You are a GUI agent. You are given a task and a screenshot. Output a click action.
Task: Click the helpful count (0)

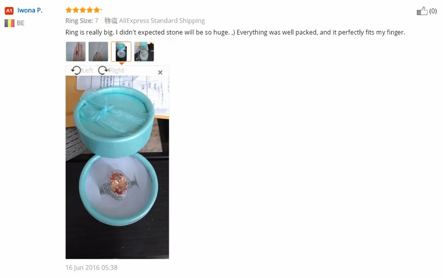point(433,11)
